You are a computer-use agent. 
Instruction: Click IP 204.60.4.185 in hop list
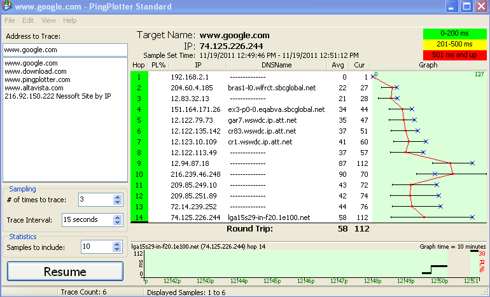[192, 88]
